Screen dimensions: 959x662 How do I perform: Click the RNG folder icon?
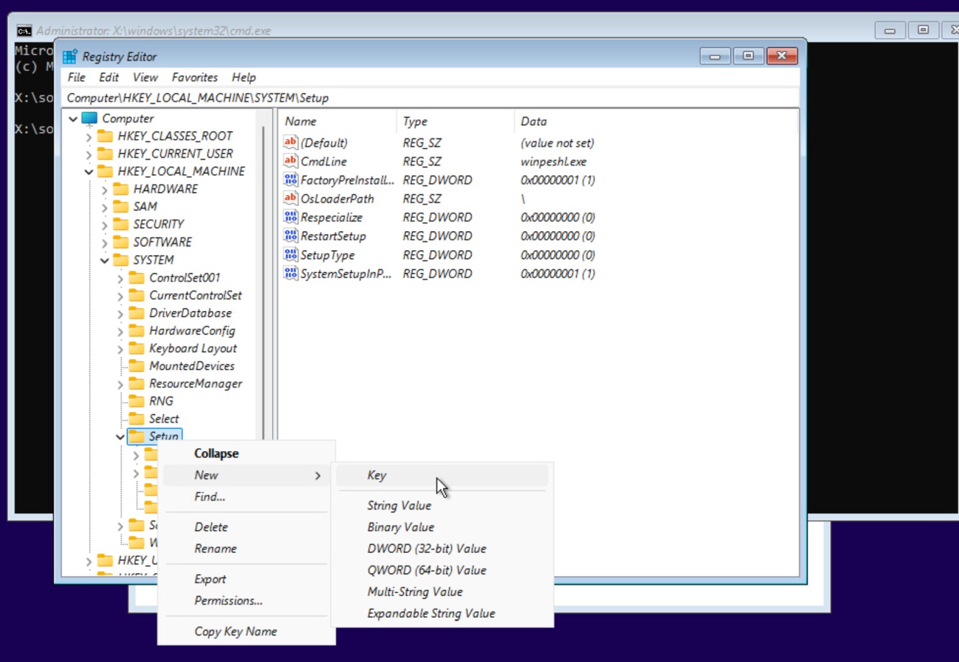137,401
